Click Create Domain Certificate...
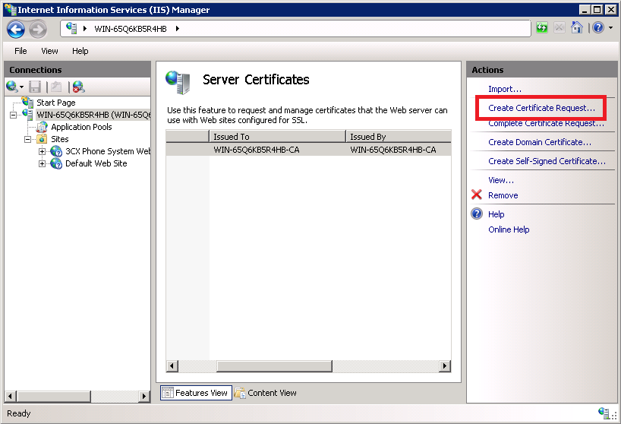621x424 pixels. point(540,142)
